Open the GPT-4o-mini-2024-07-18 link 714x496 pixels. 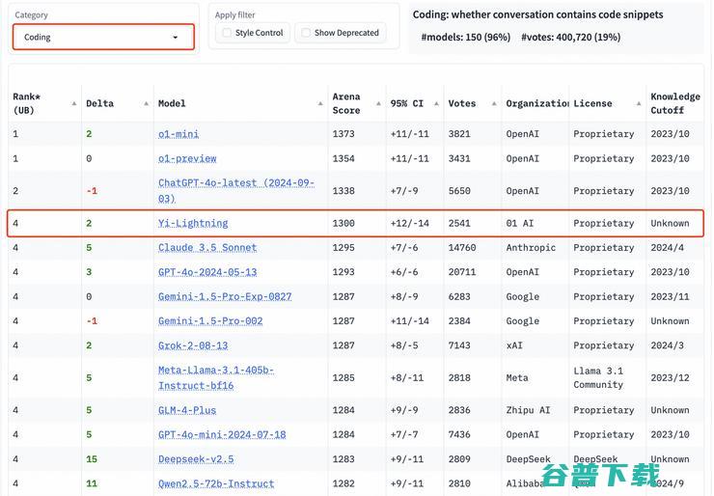click(222, 434)
